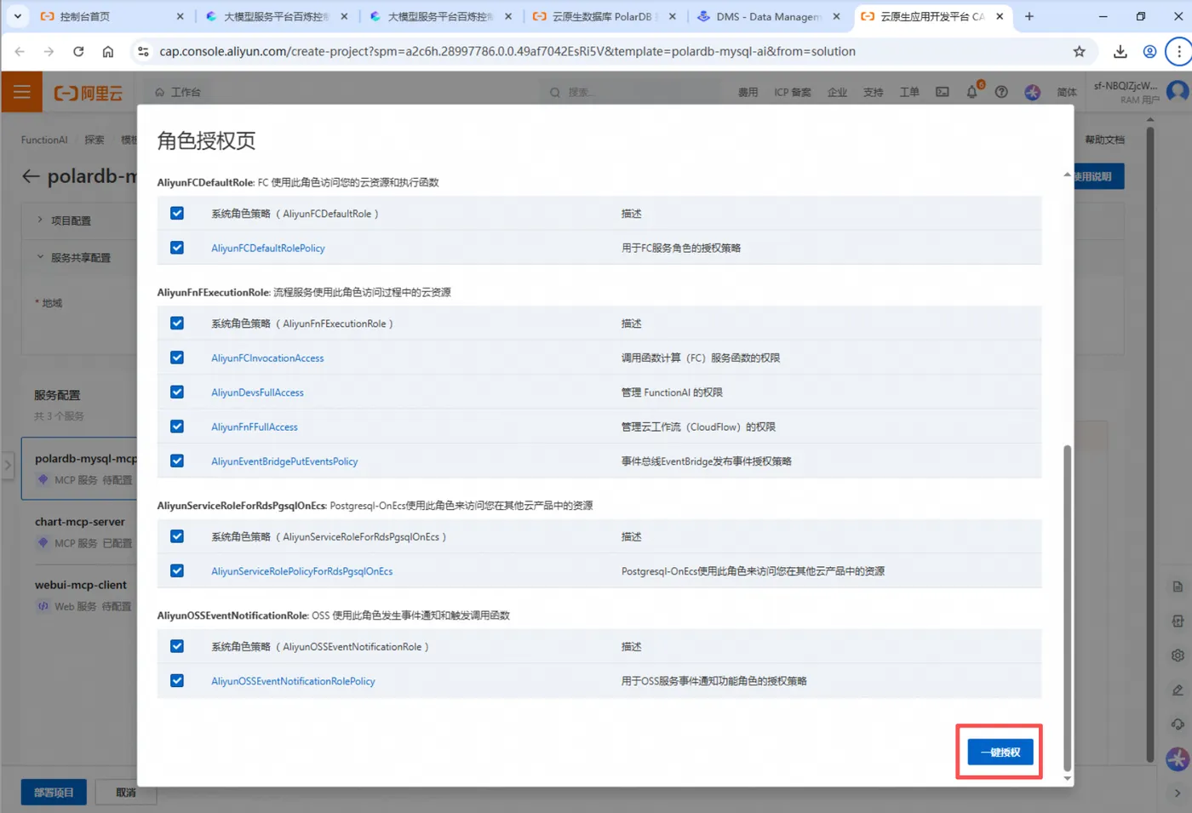This screenshot has width=1192, height=813.
Task: Click dialog scrollbar down arrow
Action: [x=1067, y=778]
